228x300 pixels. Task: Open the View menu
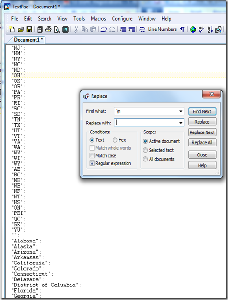pyautogui.click(x=63, y=19)
